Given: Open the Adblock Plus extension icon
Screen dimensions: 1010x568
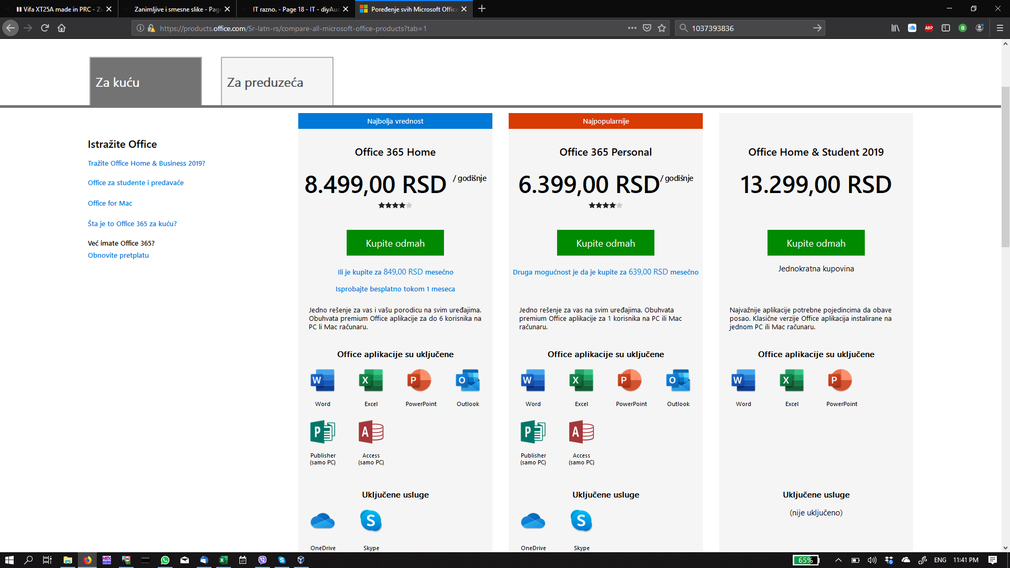Looking at the screenshot, I should 929,28.
